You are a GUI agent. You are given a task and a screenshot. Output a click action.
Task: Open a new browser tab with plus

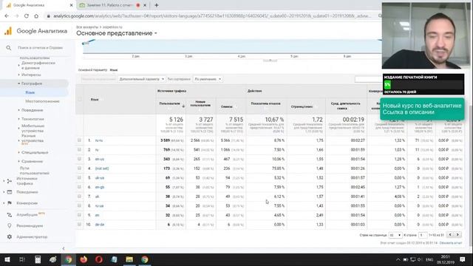(156, 5)
